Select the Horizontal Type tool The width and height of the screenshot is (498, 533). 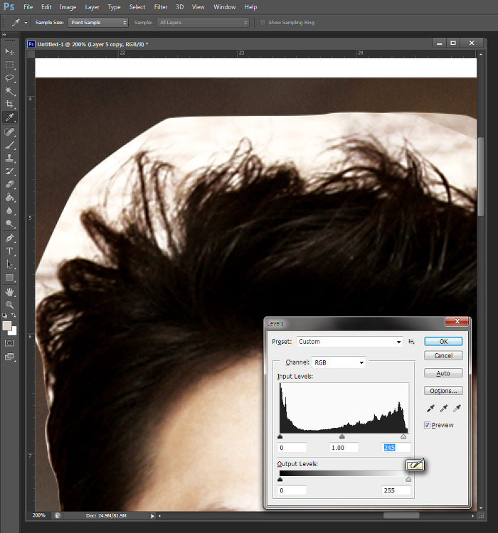click(x=10, y=252)
